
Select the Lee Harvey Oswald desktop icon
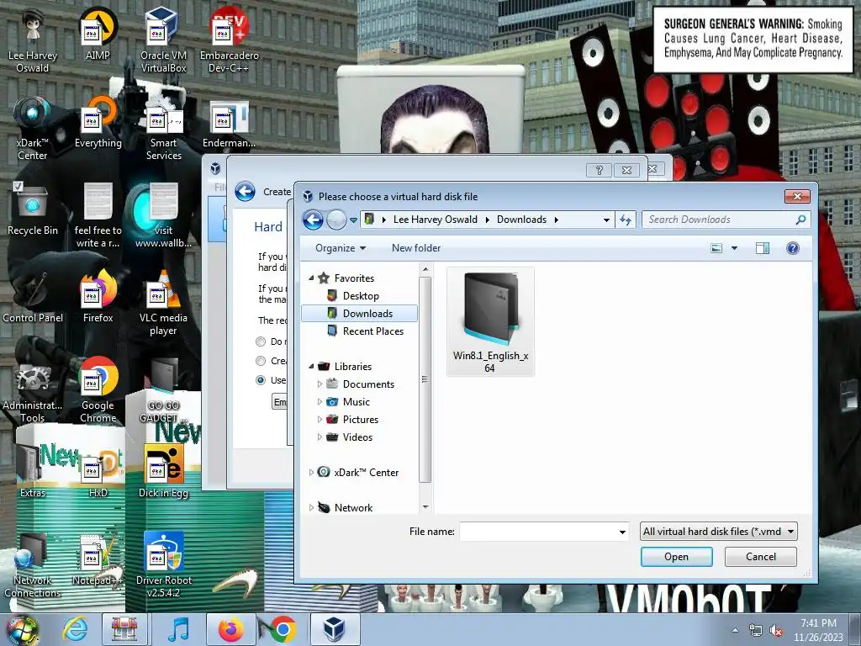[33, 40]
